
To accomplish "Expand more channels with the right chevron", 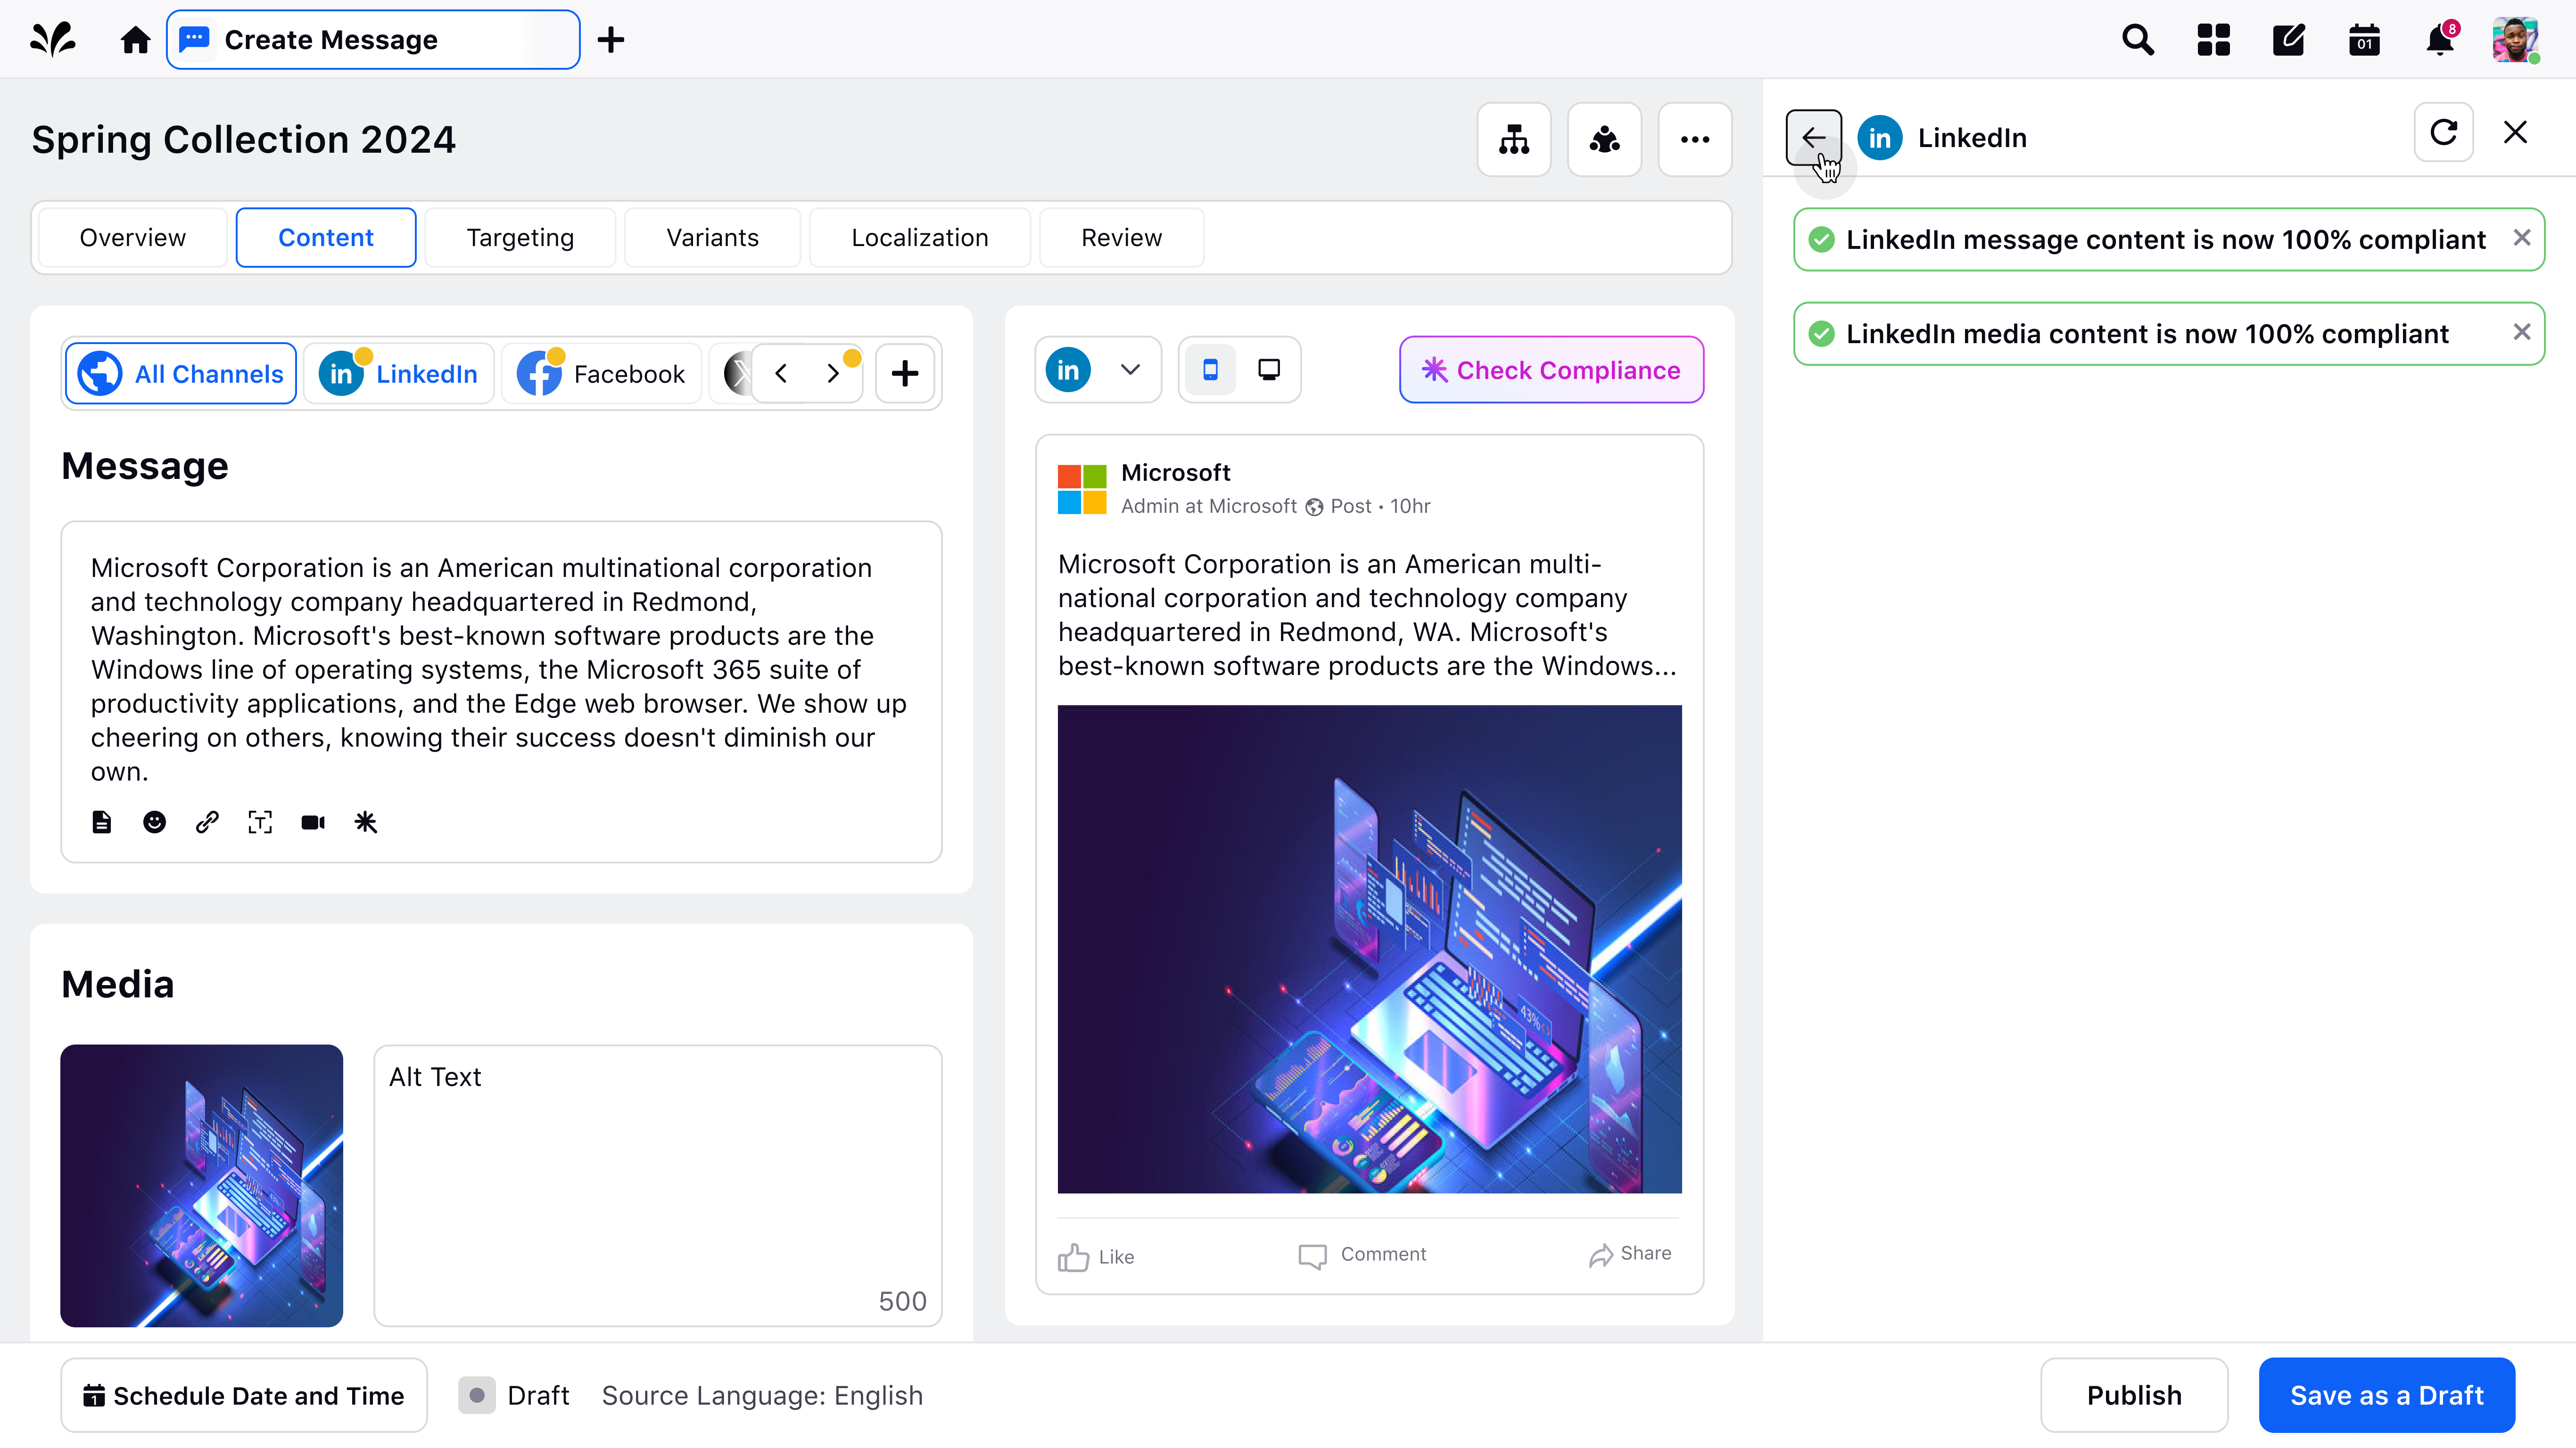I will (834, 372).
